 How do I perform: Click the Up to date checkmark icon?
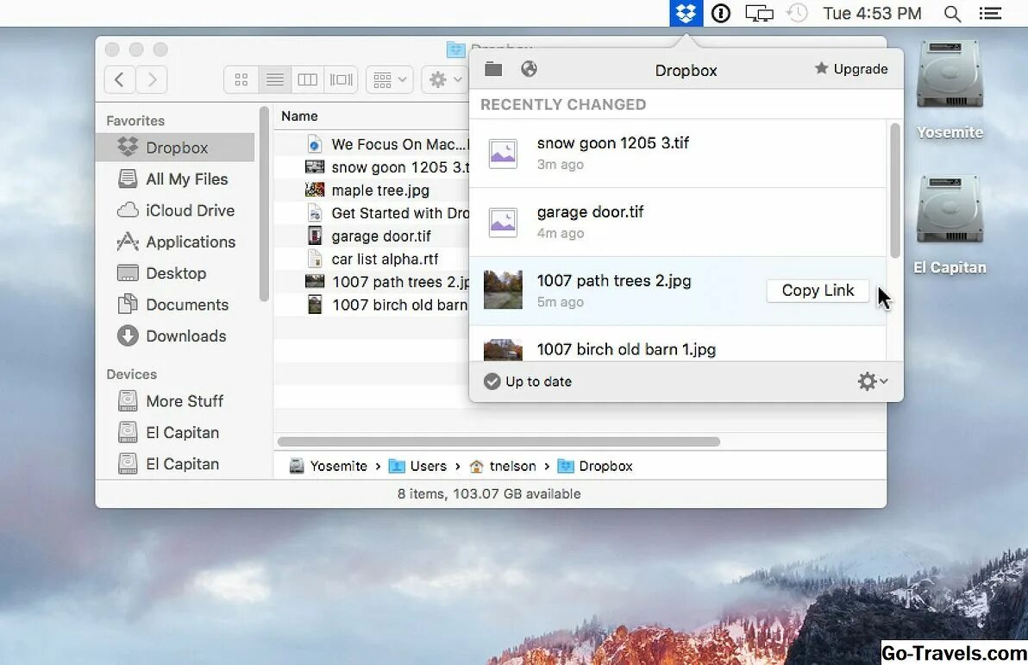[x=492, y=382]
